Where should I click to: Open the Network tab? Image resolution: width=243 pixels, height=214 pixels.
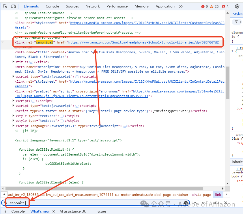pos(93,6)
